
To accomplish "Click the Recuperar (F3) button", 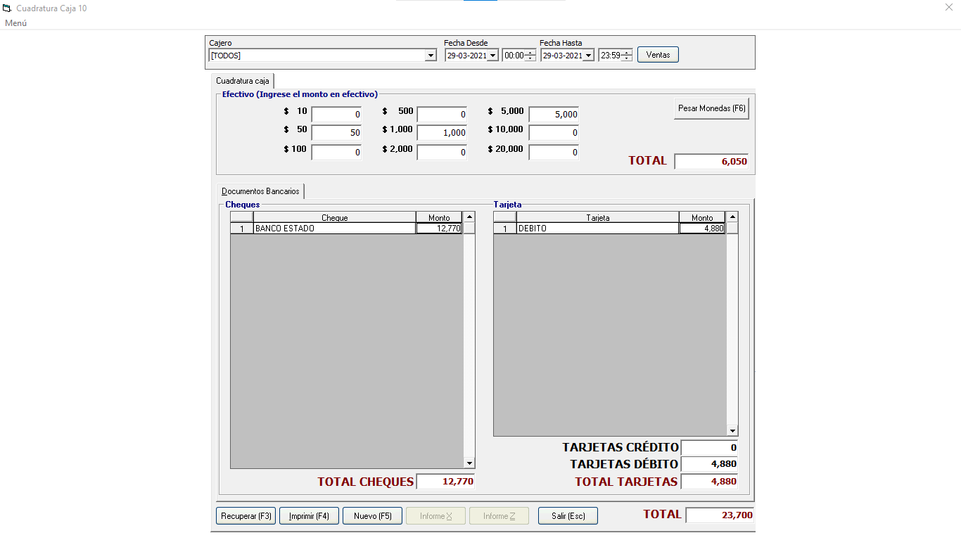I will 246,516.
